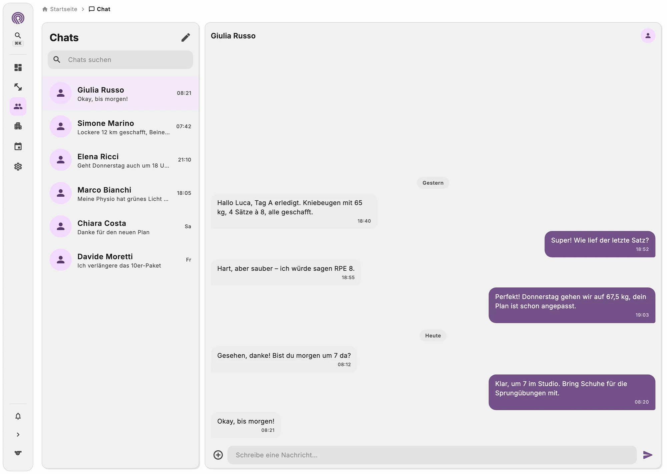Open the Simone Marino conversation
Image resolution: width=667 pixels, height=474 pixels.
tap(120, 127)
